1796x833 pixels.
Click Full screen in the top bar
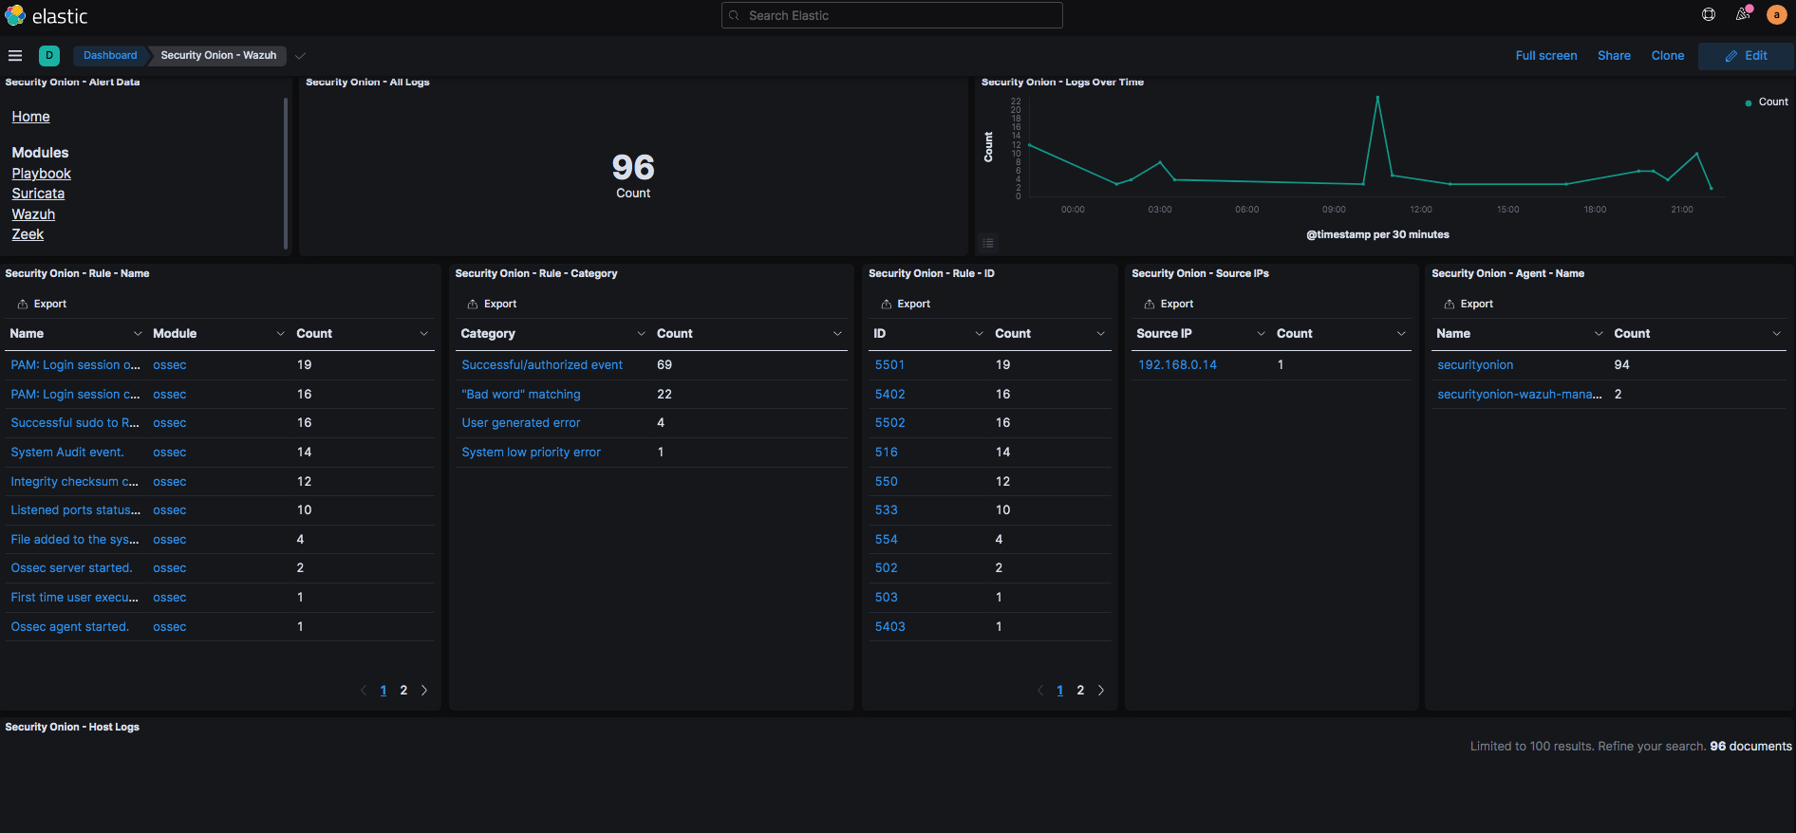(1546, 55)
